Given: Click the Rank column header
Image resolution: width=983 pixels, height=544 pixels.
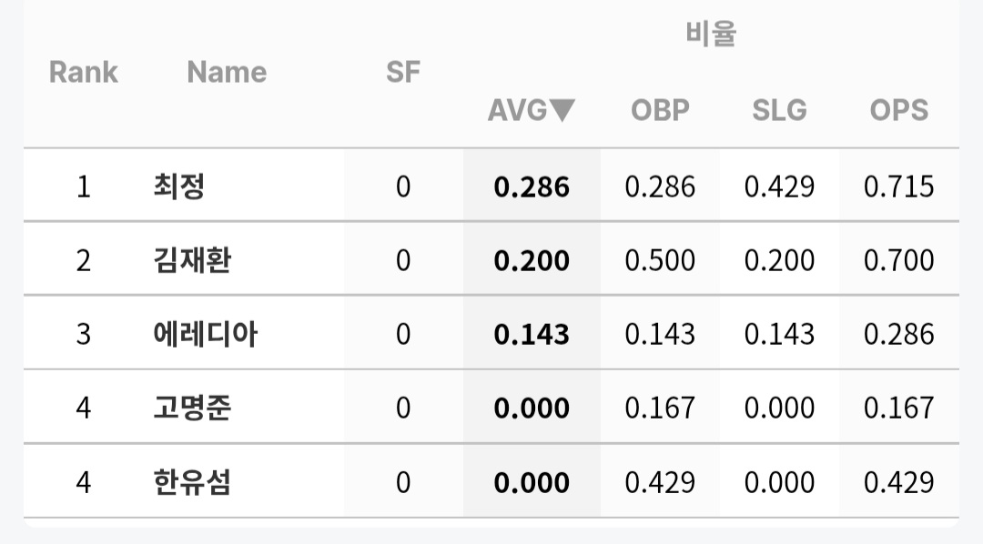Looking at the screenshot, I should tap(83, 73).
